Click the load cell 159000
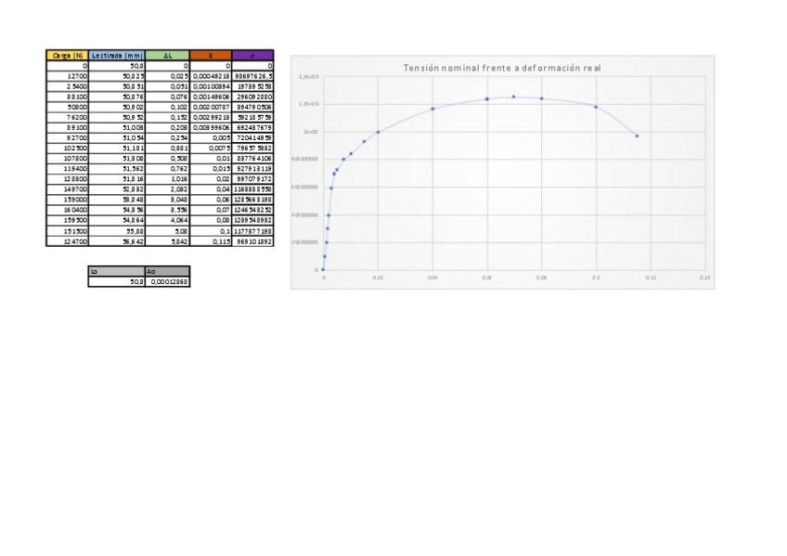This screenshot has width=787, height=556. (x=67, y=200)
